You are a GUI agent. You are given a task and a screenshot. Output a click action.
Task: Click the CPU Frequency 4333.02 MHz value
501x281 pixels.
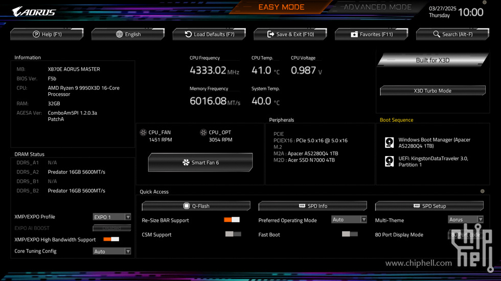tap(214, 70)
